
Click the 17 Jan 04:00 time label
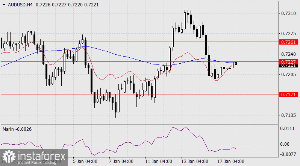pyautogui.click(x=231, y=162)
